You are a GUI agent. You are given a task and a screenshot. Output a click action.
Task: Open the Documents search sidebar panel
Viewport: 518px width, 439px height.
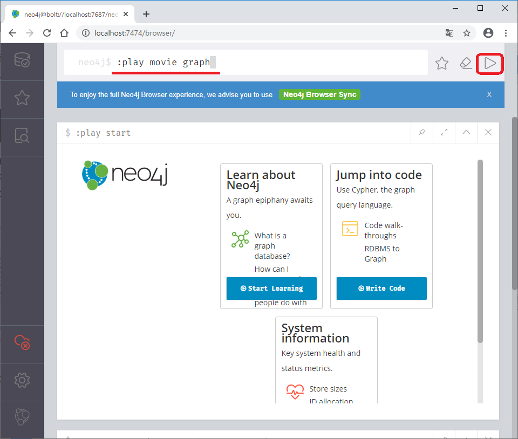22,135
